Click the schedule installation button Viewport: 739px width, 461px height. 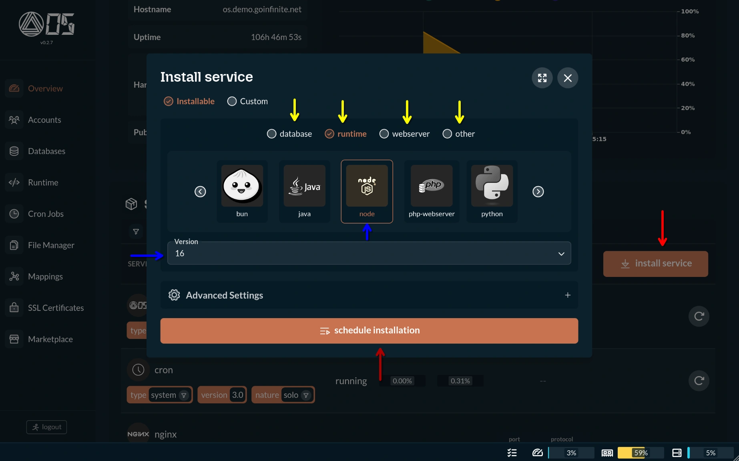coord(369,330)
